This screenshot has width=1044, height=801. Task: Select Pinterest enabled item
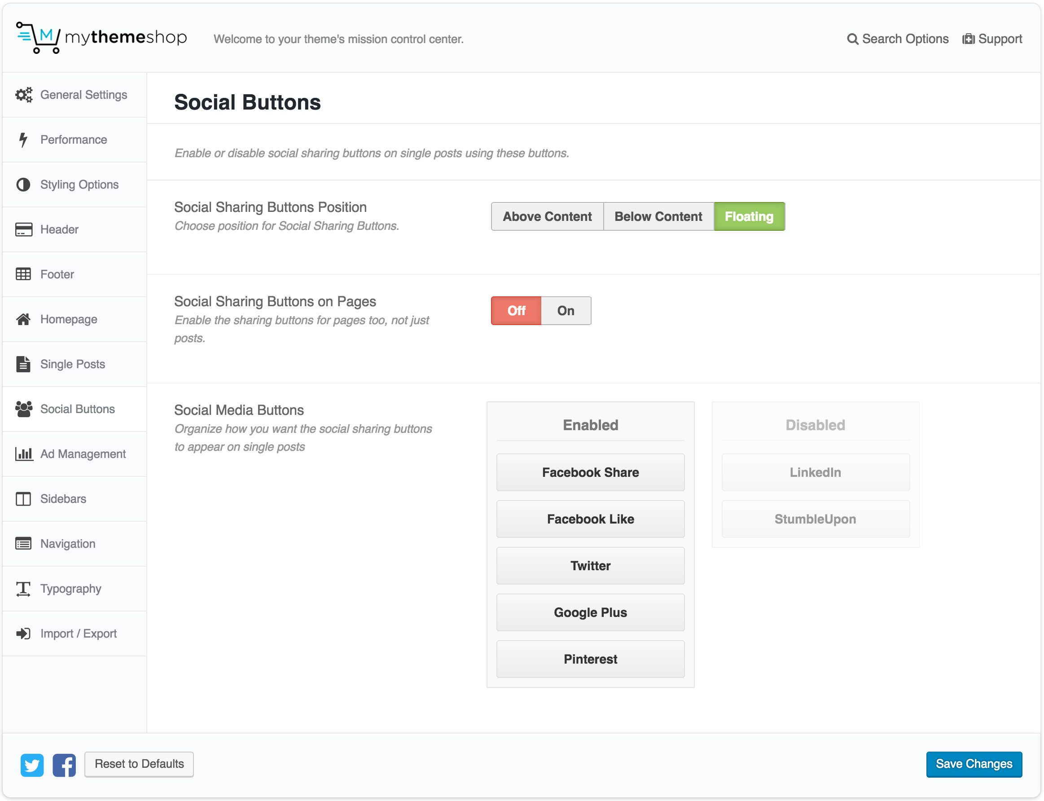tap(590, 660)
